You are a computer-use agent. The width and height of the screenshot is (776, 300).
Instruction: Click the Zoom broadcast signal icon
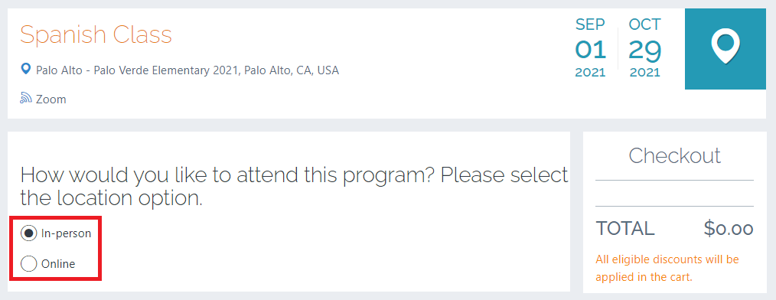click(x=26, y=97)
